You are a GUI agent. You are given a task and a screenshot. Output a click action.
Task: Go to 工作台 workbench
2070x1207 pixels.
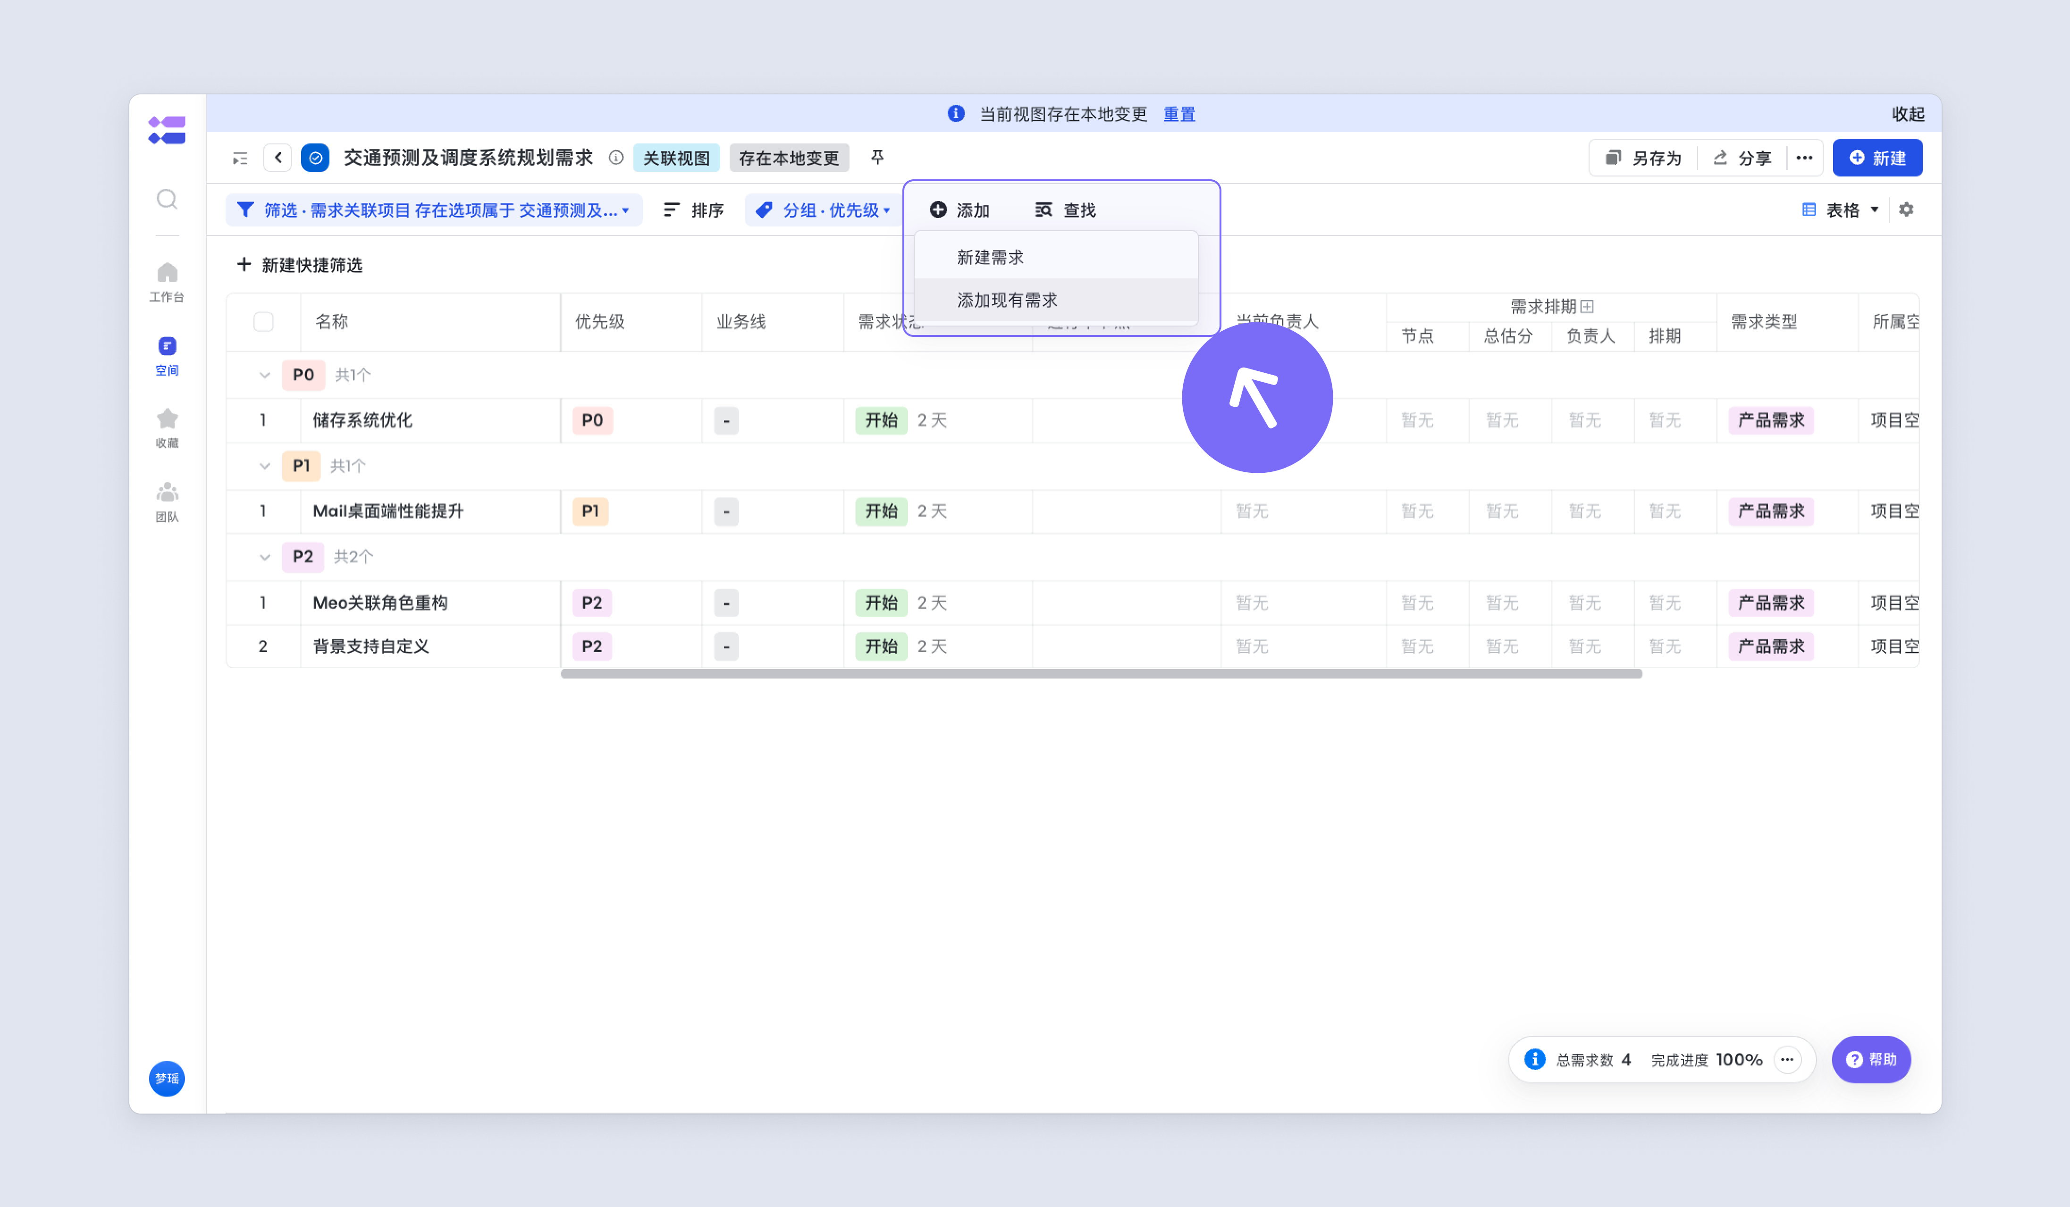click(167, 283)
